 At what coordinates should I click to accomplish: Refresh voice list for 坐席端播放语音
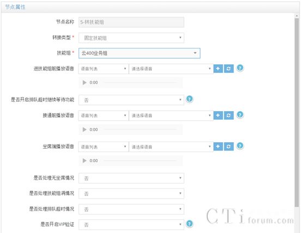click(228, 146)
